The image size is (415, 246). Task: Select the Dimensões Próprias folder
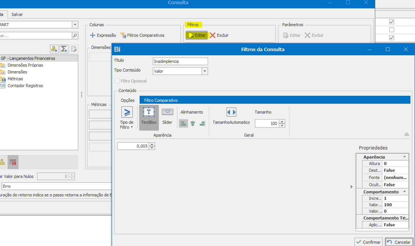click(x=25, y=65)
